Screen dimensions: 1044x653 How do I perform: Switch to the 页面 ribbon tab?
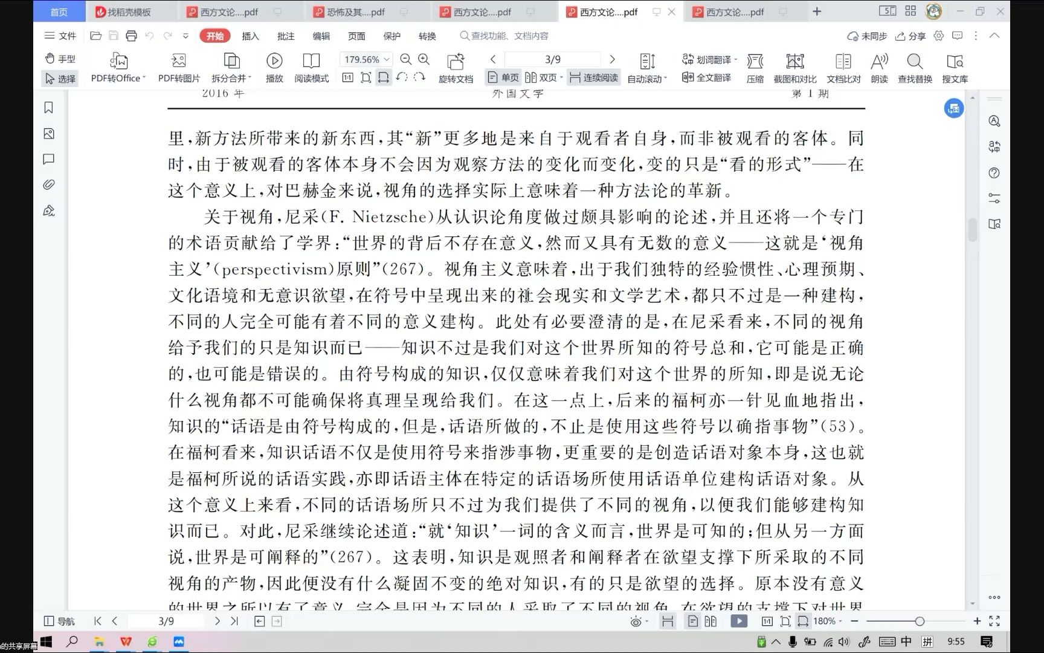(x=356, y=36)
